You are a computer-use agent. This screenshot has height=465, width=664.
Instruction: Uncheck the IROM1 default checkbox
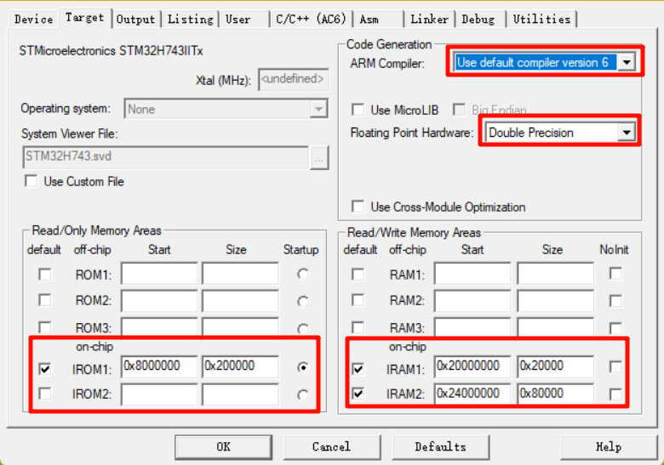45,369
